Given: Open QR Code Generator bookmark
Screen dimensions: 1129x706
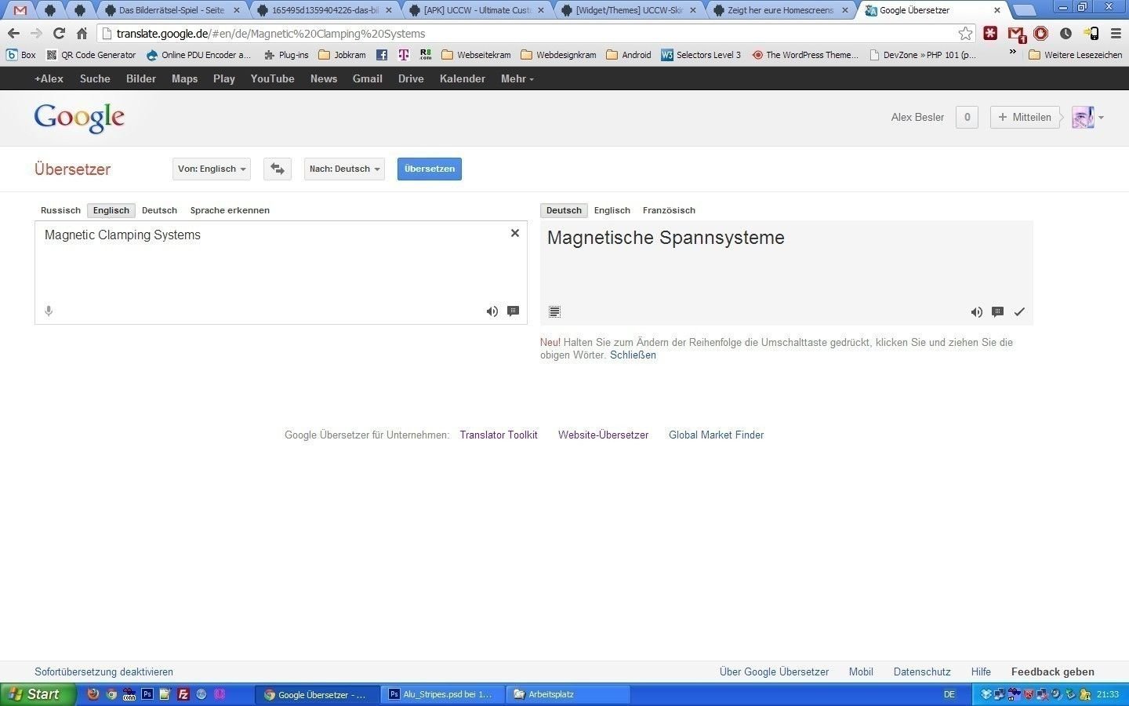Looking at the screenshot, I should click(91, 55).
